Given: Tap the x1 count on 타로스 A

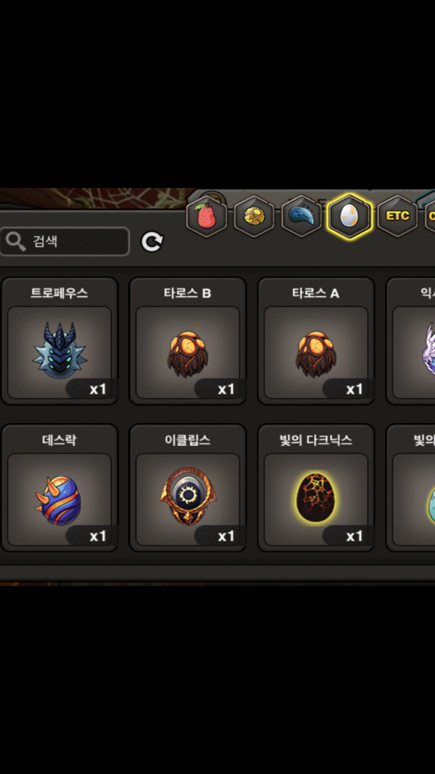Looking at the screenshot, I should (x=354, y=389).
